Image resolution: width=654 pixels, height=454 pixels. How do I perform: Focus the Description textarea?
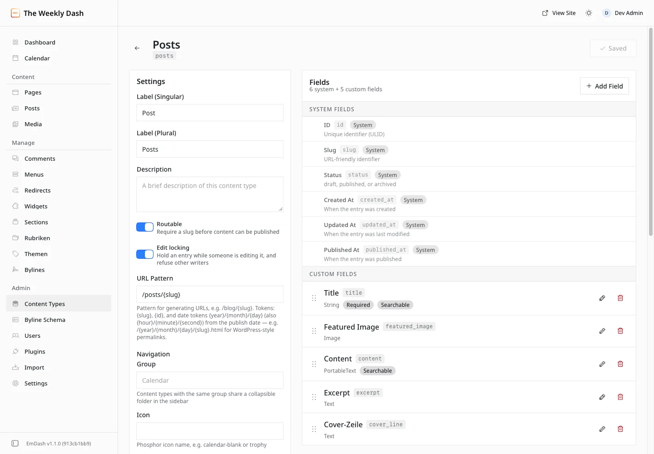(210, 194)
